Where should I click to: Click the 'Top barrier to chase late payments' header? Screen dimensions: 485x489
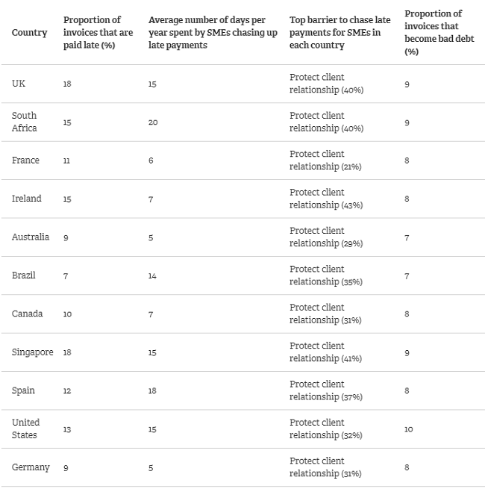(339, 32)
